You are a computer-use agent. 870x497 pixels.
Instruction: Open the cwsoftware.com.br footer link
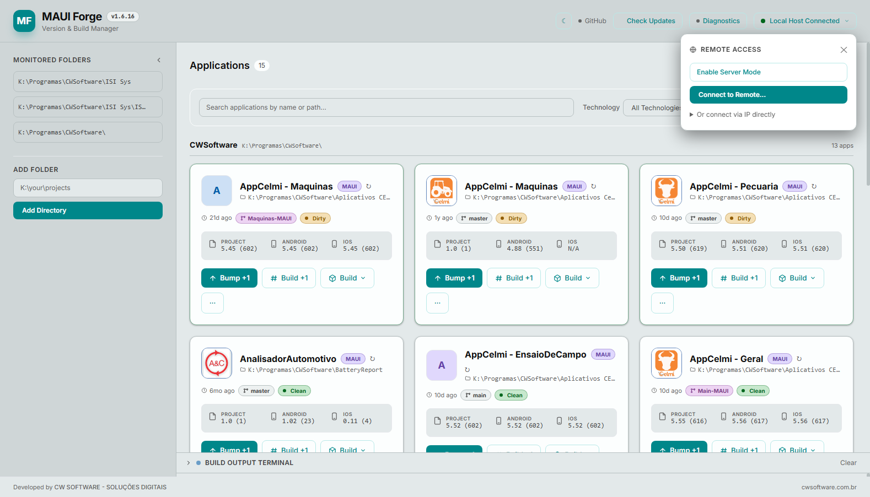click(x=829, y=487)
